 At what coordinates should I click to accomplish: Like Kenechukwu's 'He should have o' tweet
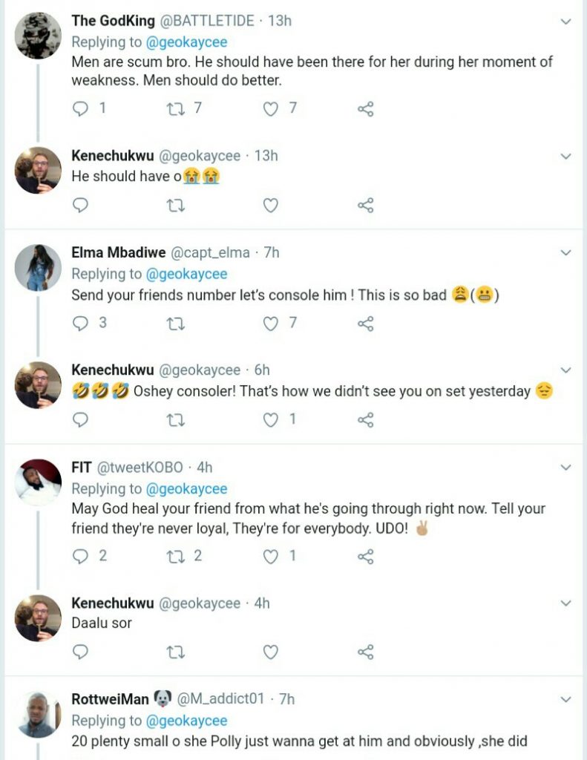click(271, 206)
